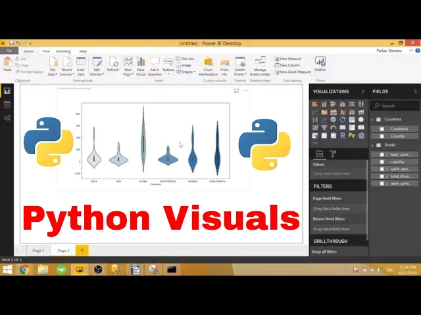The height and width of the screenshot is (315, 421).
Task: Add a new page with the plus tab
Action: 82,250
